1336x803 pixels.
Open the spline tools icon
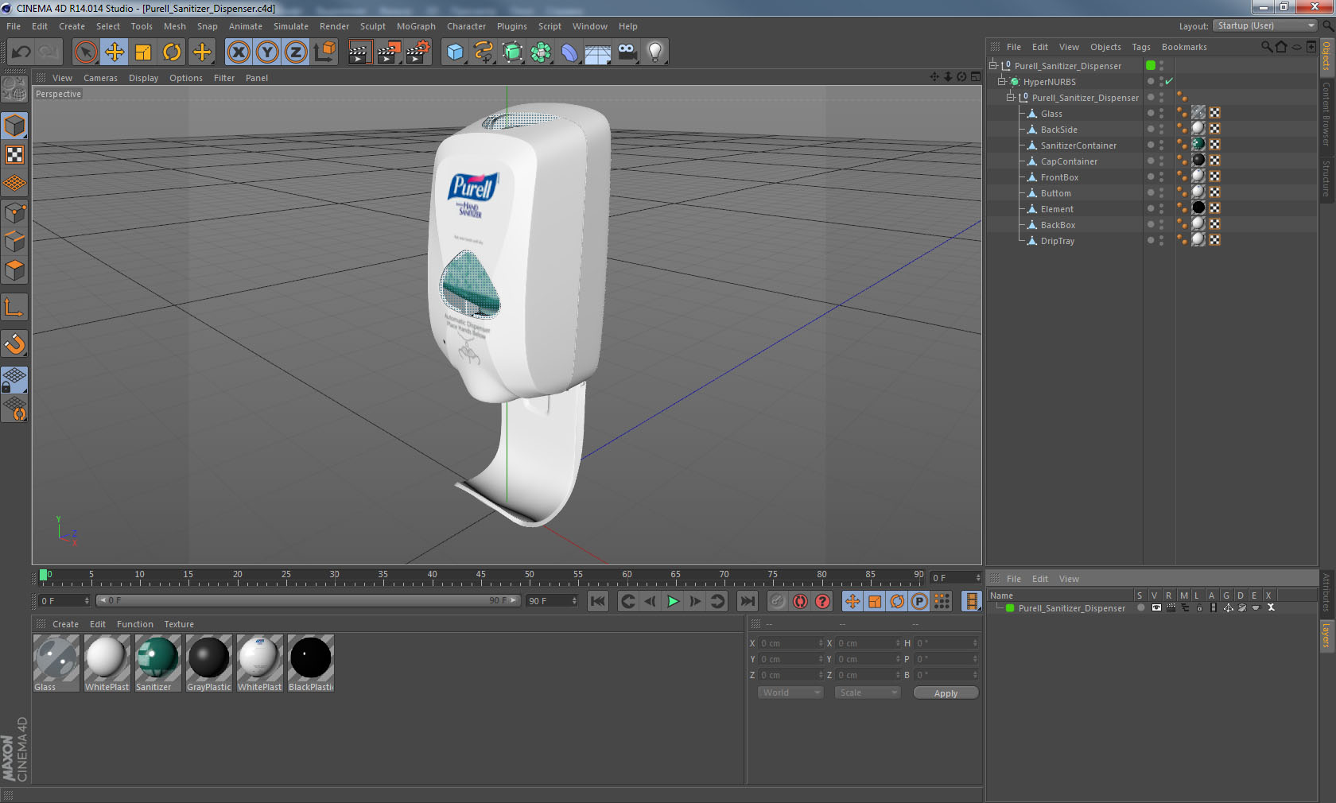point(484,52)
